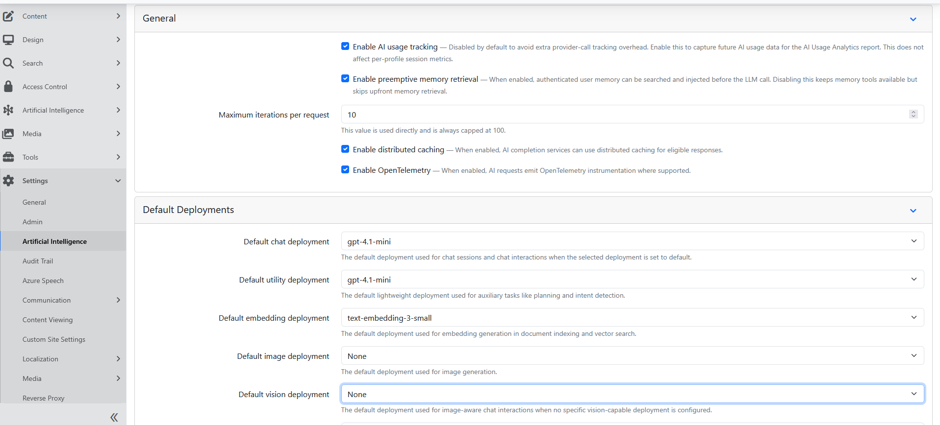Open Azure Speech settings

pyautogui.click(x=43, y=281)
